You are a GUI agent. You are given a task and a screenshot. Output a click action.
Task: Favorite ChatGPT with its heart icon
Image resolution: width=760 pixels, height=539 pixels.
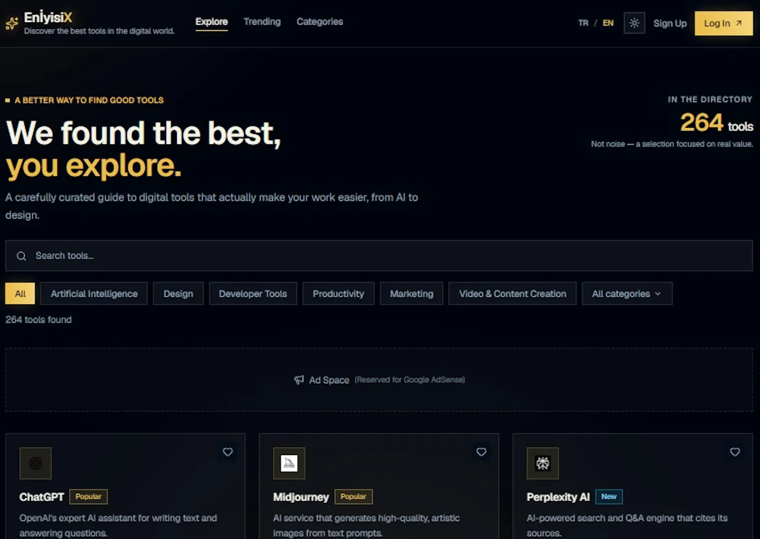point(228,452)
